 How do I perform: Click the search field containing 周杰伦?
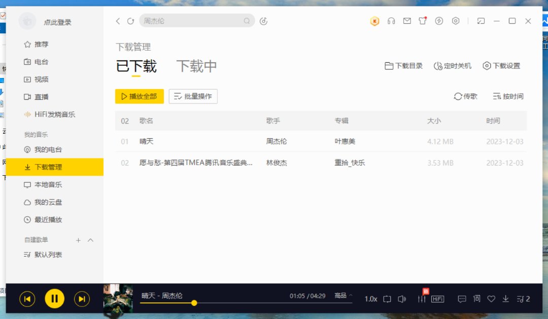pyautogui.click(x=197, y=21)
